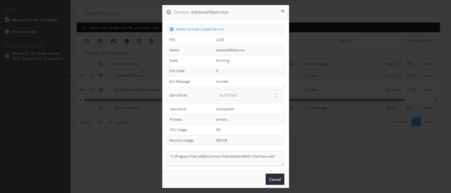This screenshot has height=193, width=451.
Task: Open the Start Mode Automatic dropdown
Action: (249, 95)
